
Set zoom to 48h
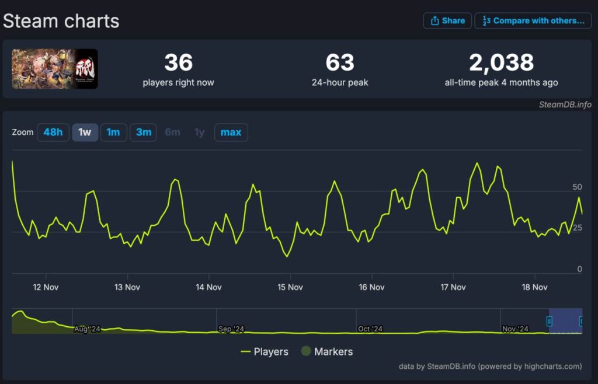pyautogui.click(x=53, y=132)
